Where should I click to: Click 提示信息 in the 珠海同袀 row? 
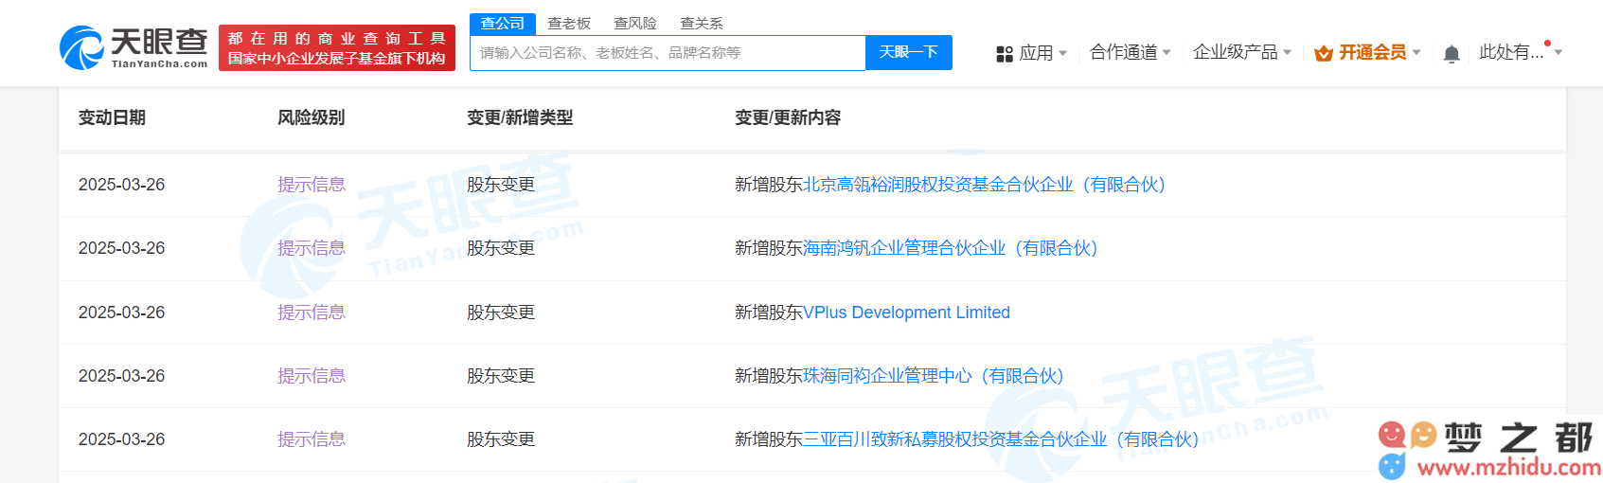pyautogui.click(x=311, y=376)
